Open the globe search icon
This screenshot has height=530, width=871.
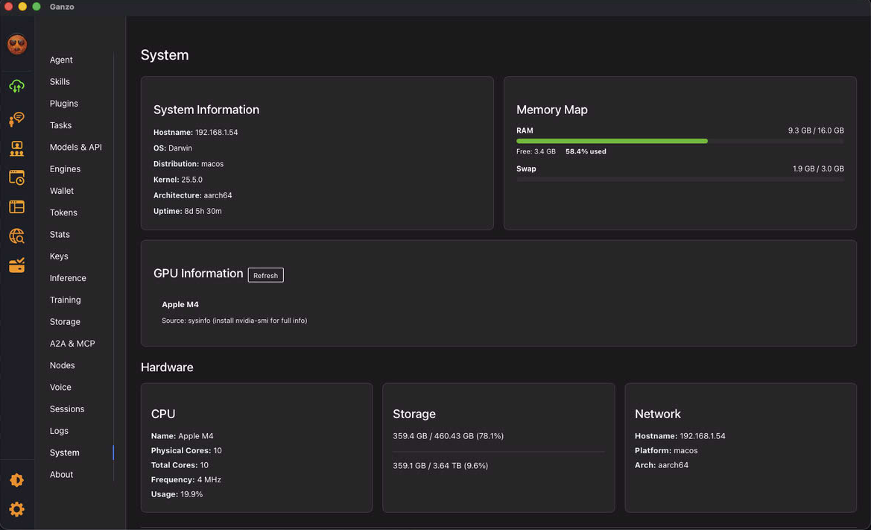[x=16, y=236]
